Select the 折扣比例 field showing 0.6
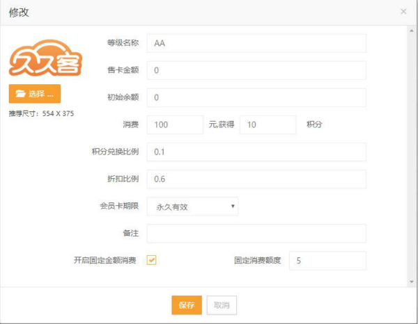This screenshot has width=418, height=324. pyautogui.click(x=256, y=179)
